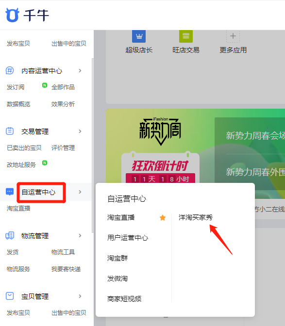The height and width of the screenshot is (326, 285).
Task: Click the sidebar vertical scrollbar
Action: click(x=93, y=146)
